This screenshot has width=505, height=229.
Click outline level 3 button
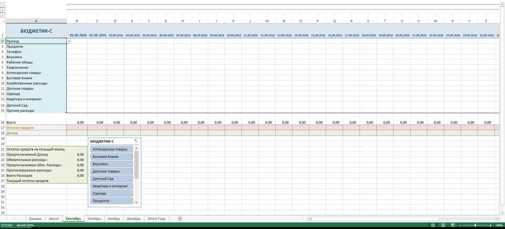tap(2, 15)
